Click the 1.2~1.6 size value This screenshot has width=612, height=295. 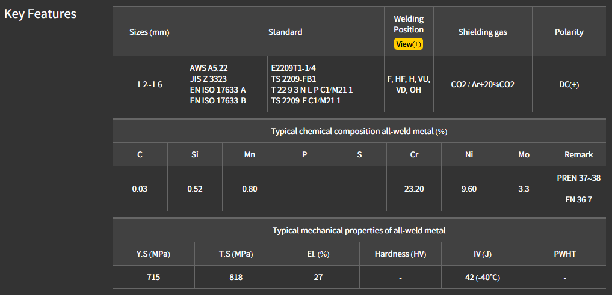[x=149, y=85]
